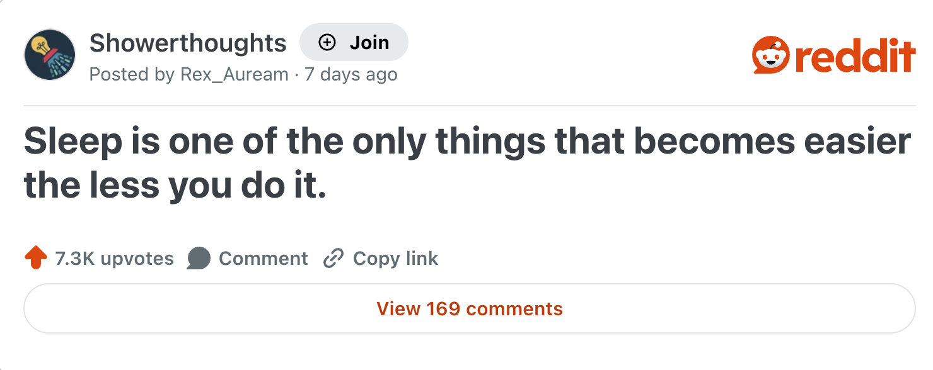
Task: Select the Comment text label
Action: tap(263, 259)
